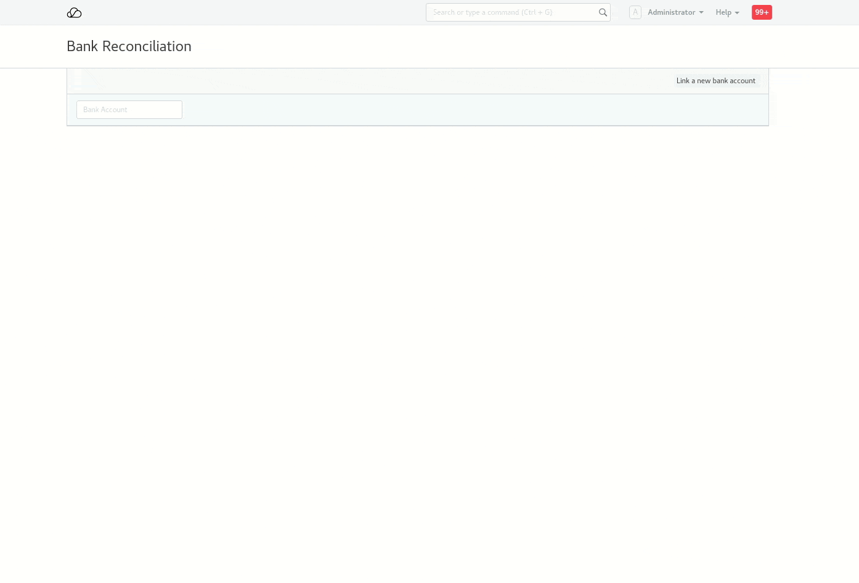Open the Administrator user menu
The image size is (859, 583).
pos(672,12)
